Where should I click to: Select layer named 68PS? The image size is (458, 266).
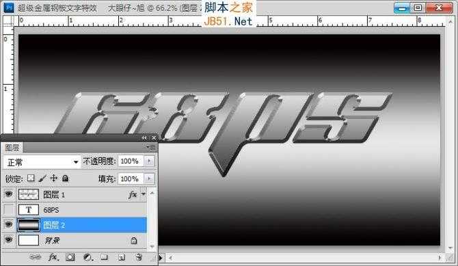pos(51,210)
